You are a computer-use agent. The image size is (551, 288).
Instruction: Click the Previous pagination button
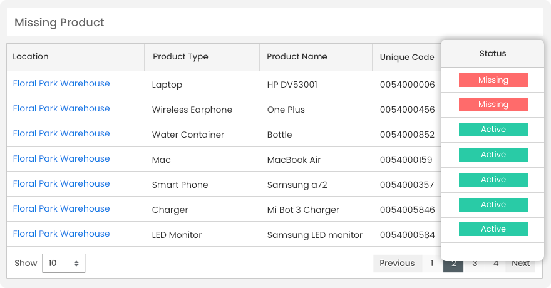[397, 263]
